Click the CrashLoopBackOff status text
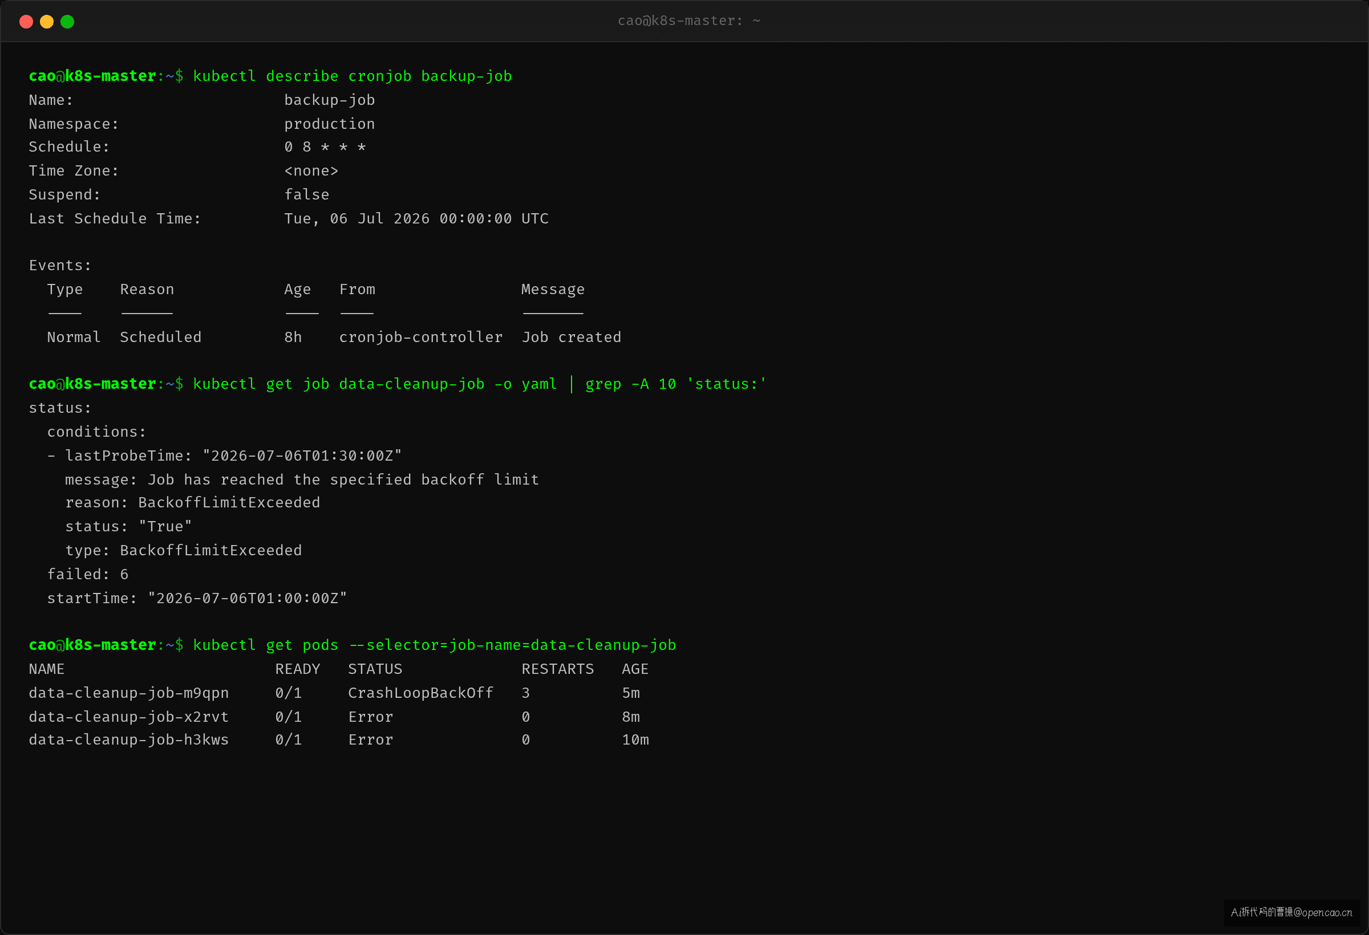1369x935 pixels. pyautogui.click(x=420, y=693)
